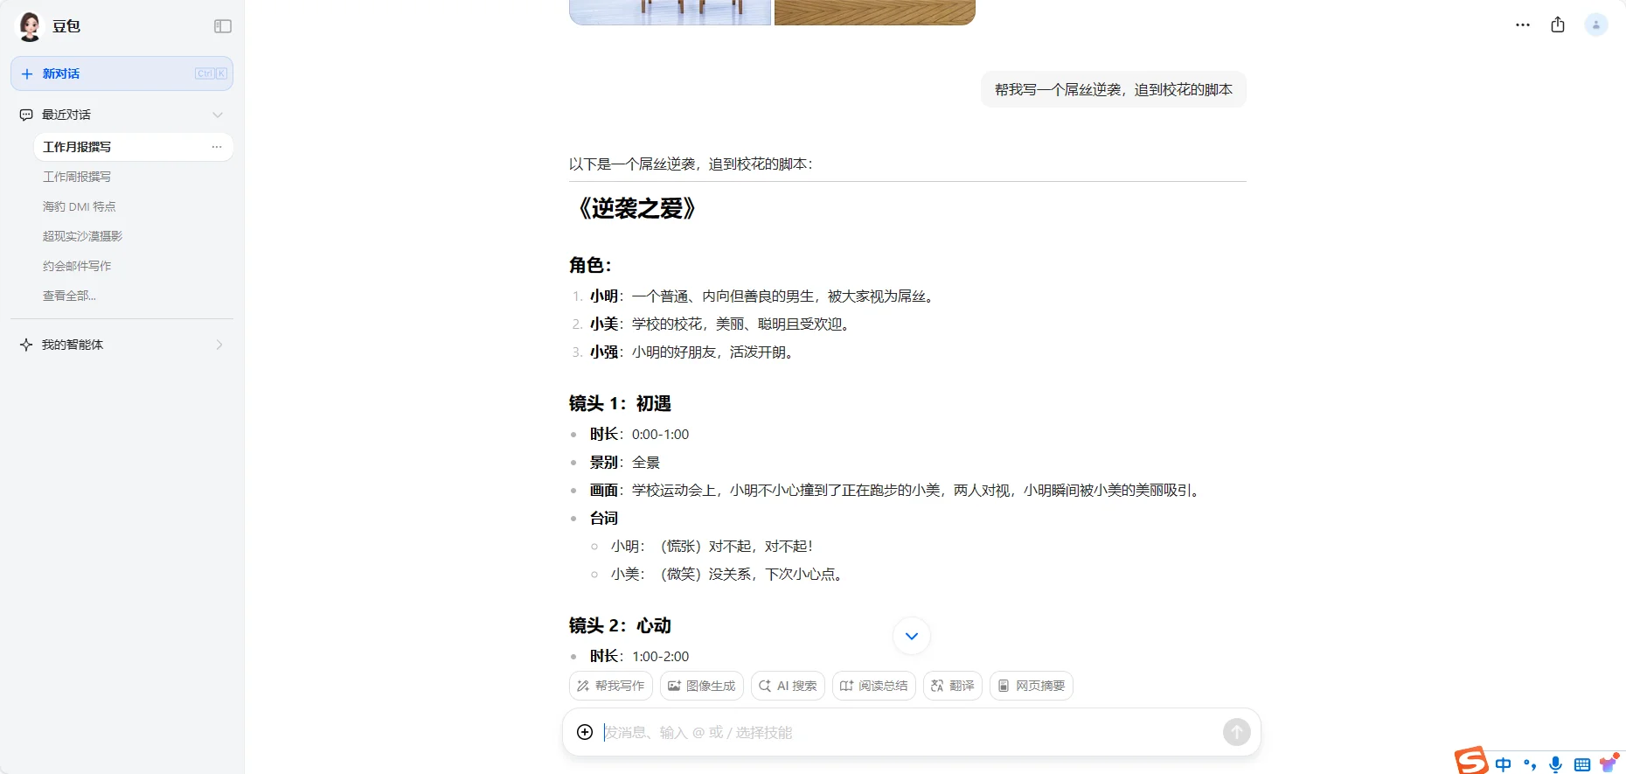Toggle Chinese input mode 中 icon
This screenshot has height=774, width=1626.
click(1504, 764)
